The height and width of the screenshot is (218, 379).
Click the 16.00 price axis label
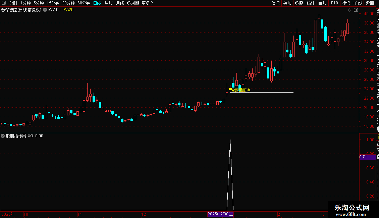pos(369,126)
